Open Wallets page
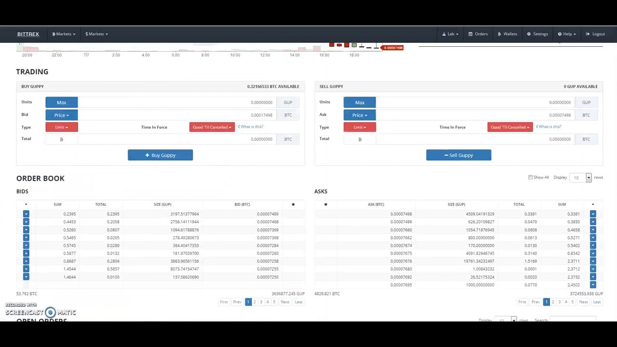Viewport: 617px width, 347px height. 507,34
